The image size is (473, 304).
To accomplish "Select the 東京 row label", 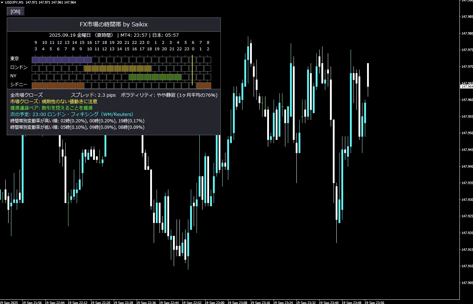I will coord(15,59).
